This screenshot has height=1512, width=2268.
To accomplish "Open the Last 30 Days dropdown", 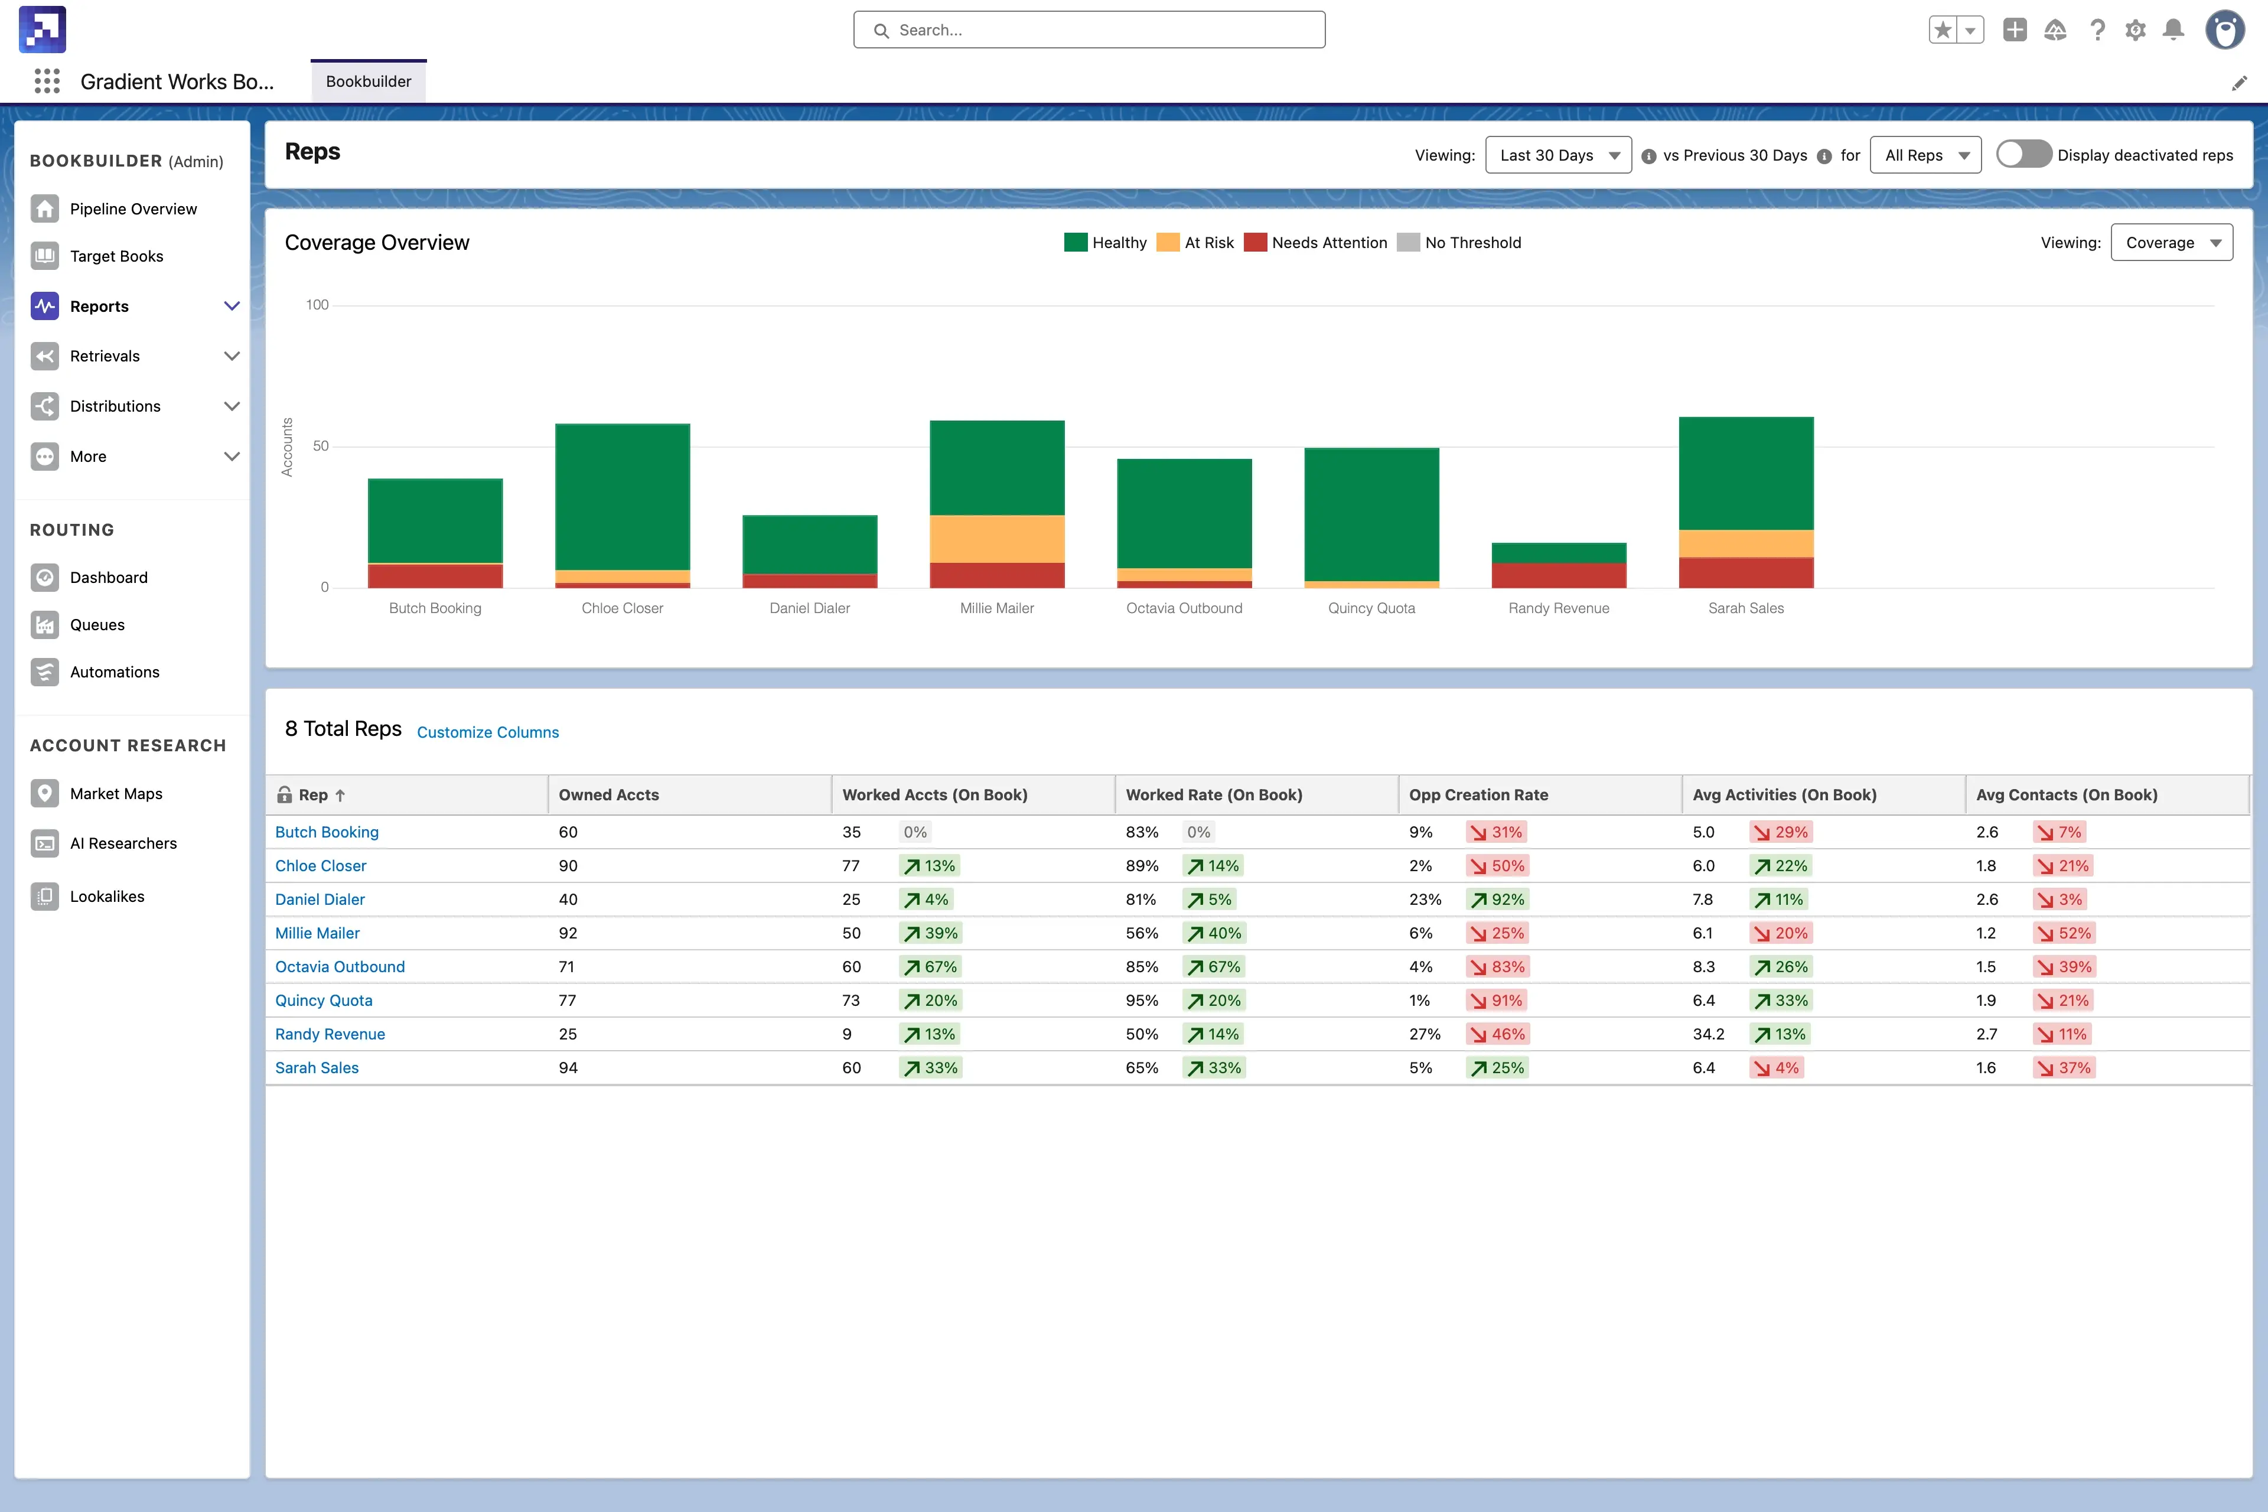I will [x=1558, y=155].
